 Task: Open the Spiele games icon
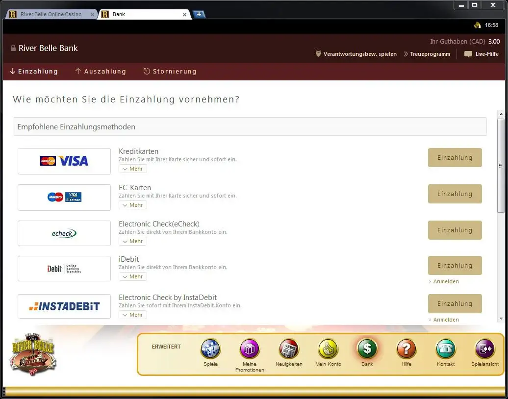tap(210, 349)
